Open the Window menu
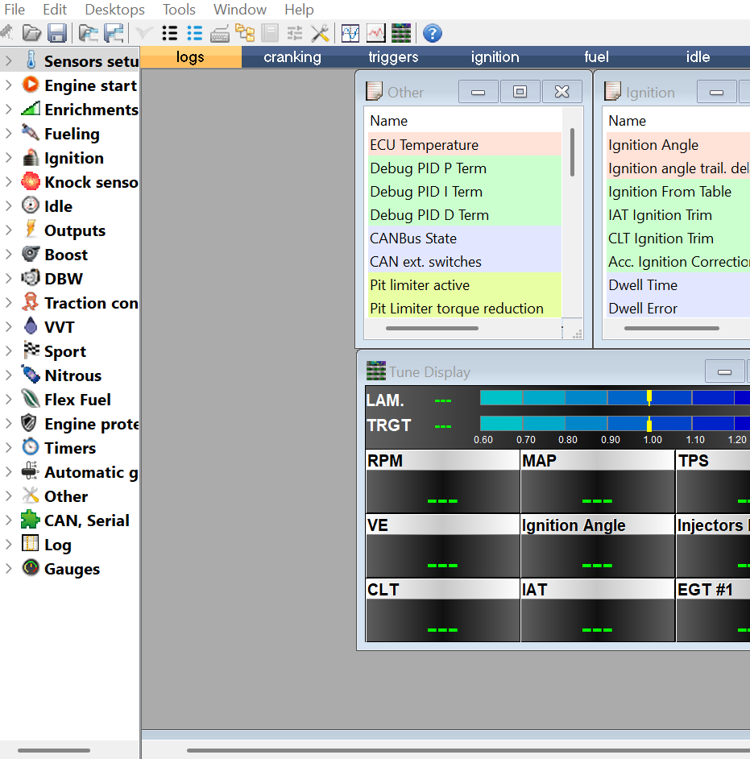The width and height of the screenshot is (750, 759). (x=240, y=9)
